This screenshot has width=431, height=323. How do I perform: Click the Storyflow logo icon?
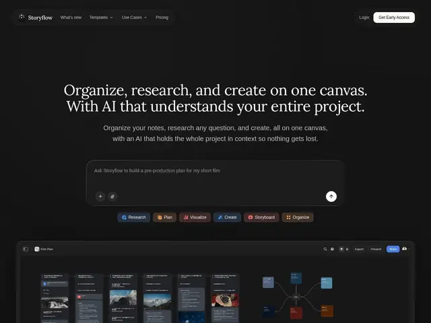(22, 17)
